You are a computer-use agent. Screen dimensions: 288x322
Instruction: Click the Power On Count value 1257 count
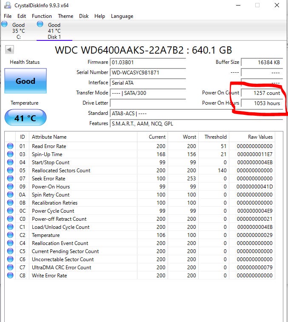(262, 93)
